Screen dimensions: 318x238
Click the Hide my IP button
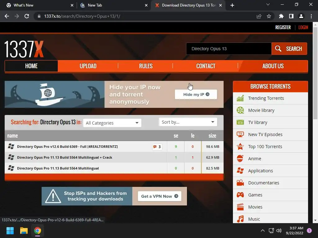(196, 95)
